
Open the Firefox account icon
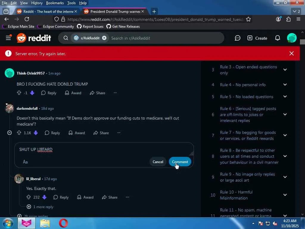click(278, 19)
